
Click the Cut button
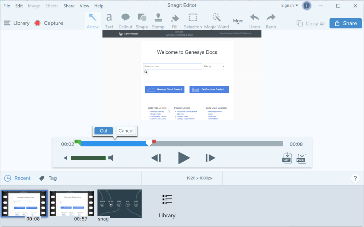tap(104, 131)
